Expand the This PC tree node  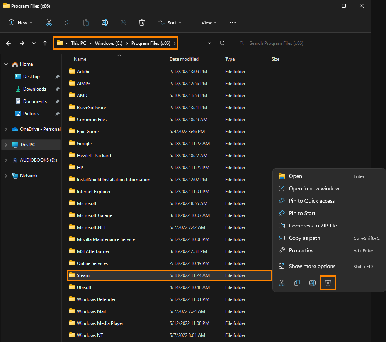point(6,145)
